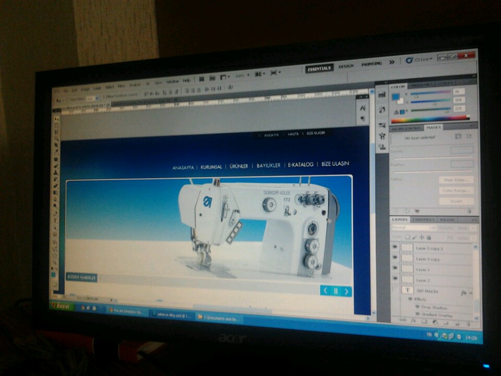The image size is (501, 376).
Task: Click the lock transparent pixels icon
Action: tap(408, 237)
